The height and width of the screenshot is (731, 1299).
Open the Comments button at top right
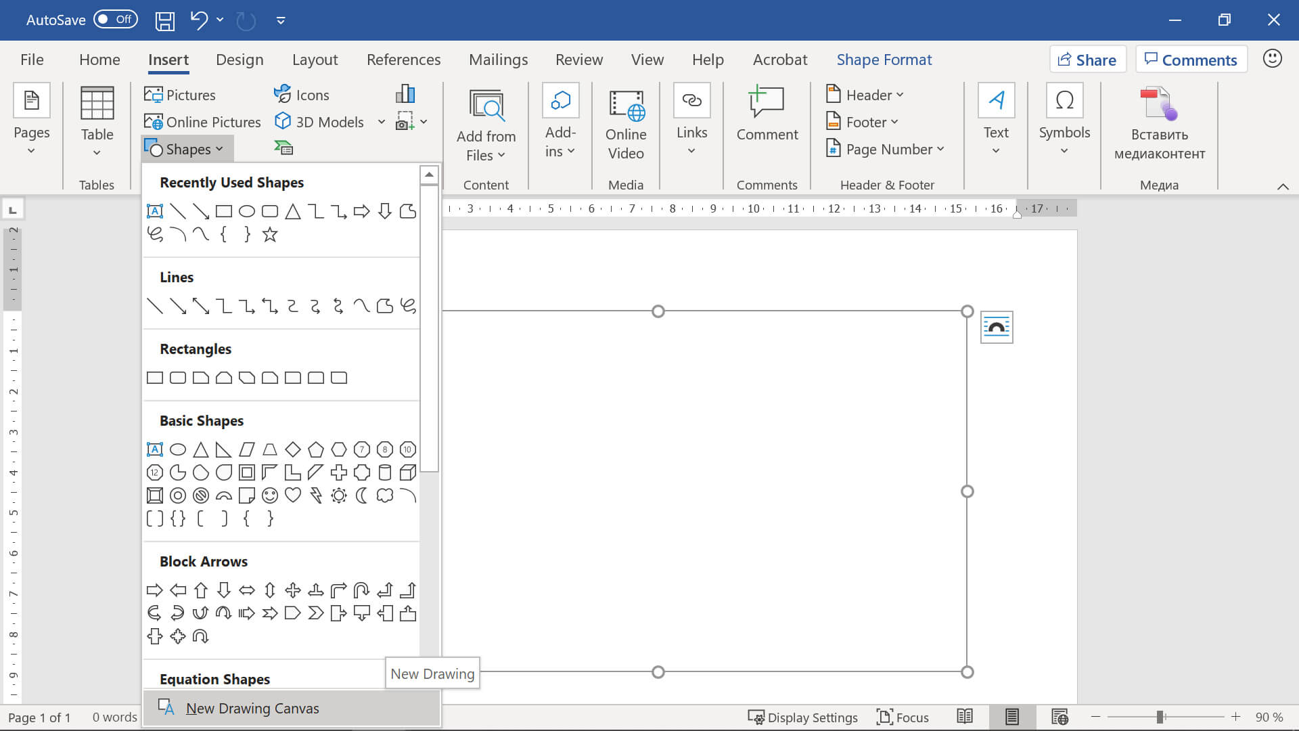tap(1191, 60)
